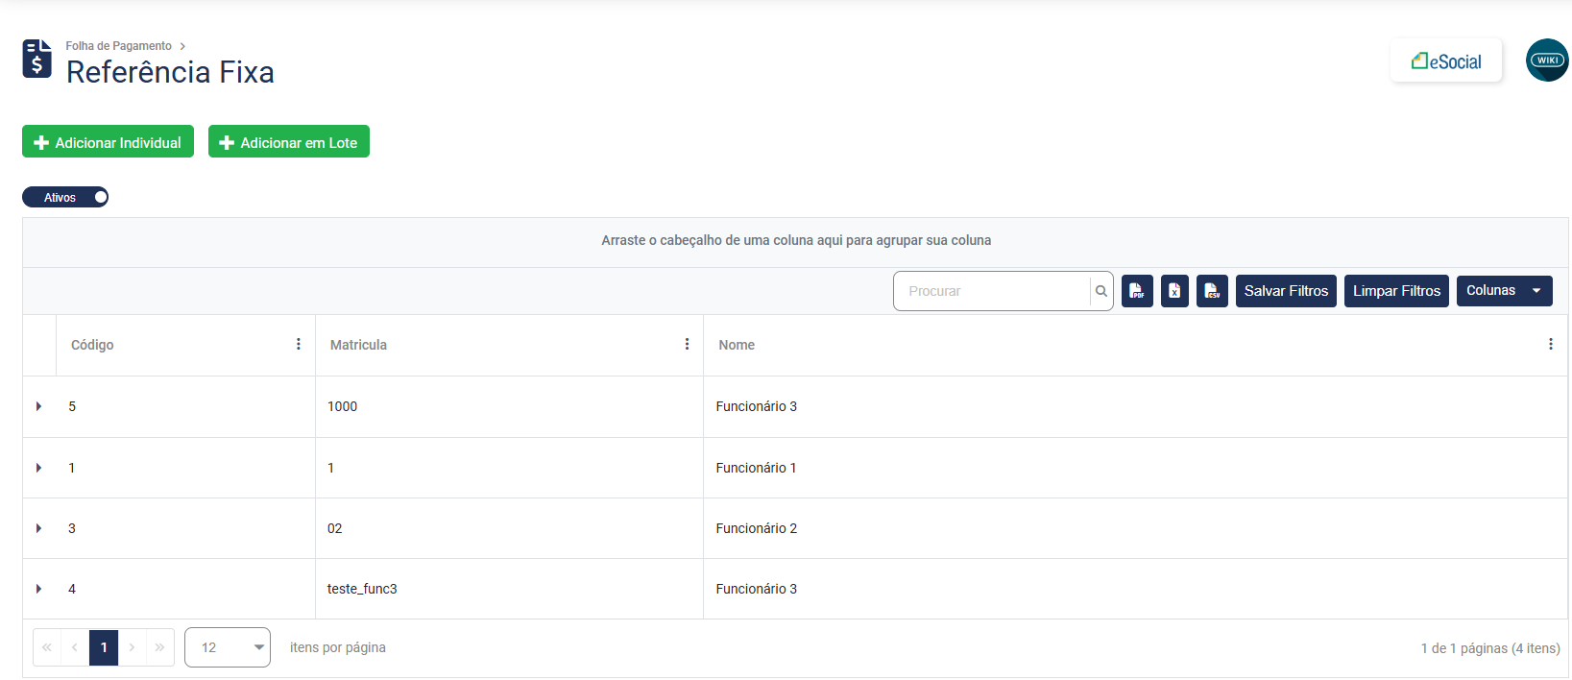
Task: Export the table as CSV
Action: tap(1212, 291)
